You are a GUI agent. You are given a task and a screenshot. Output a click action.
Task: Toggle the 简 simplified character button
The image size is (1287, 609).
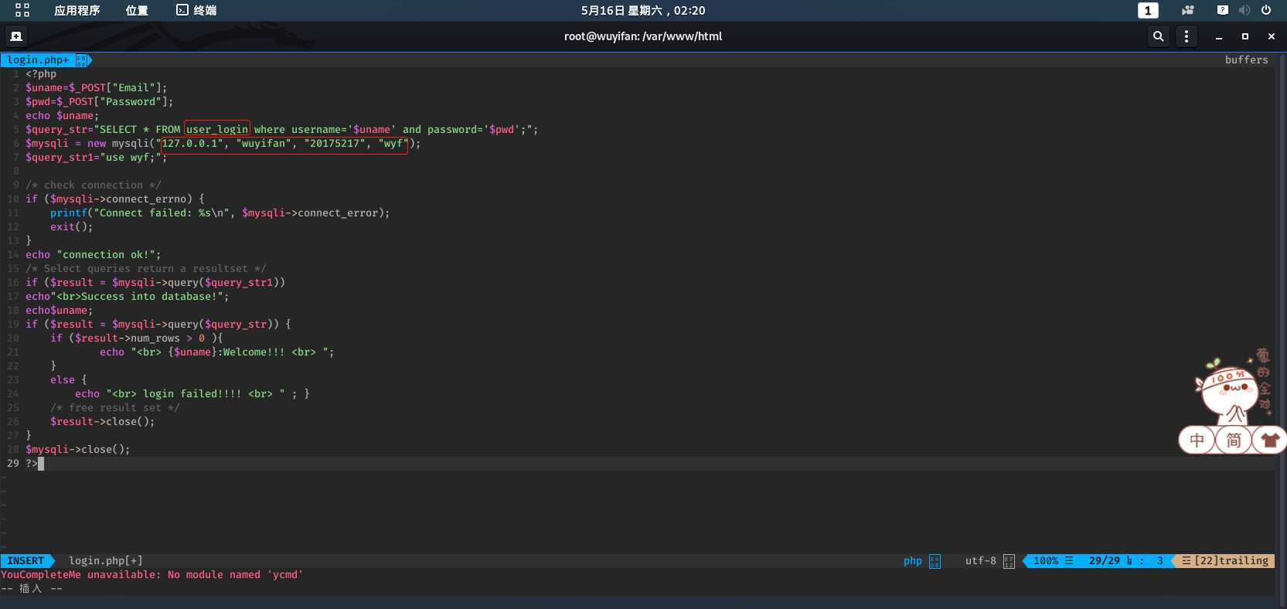click(x=1234, y=441)
